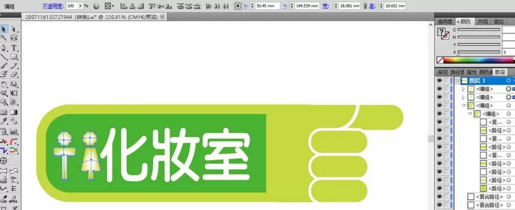Viewport: 515px width, 210px height.
Task: Switch to the 透明度 panel tab
Action: click(445, 22)
